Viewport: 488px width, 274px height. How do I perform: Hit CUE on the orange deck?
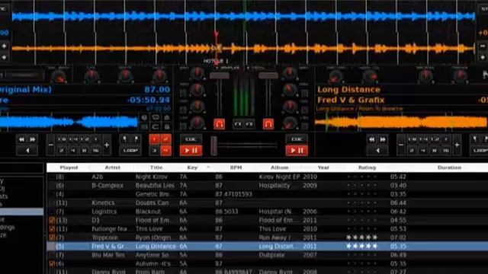click(x=297, y=139)
